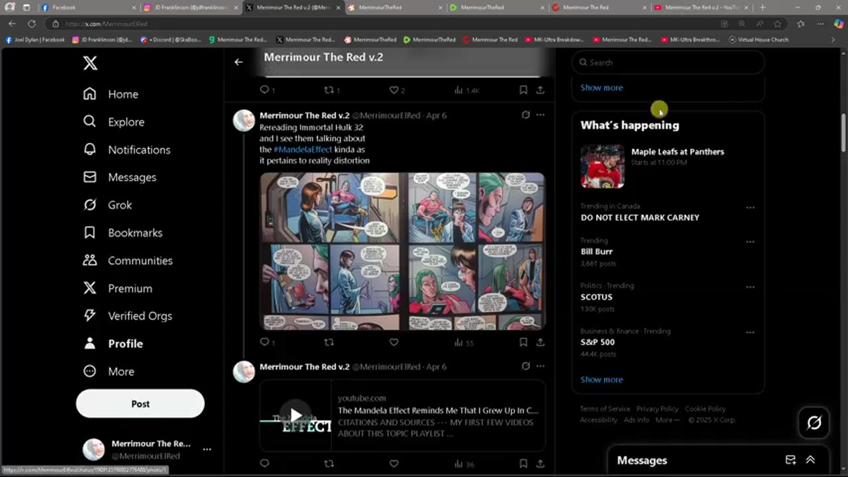Viewport: 848px width, 477px height.
Task: Repost the Mandela Effect YouTube post
Action: tap(329, 464)
